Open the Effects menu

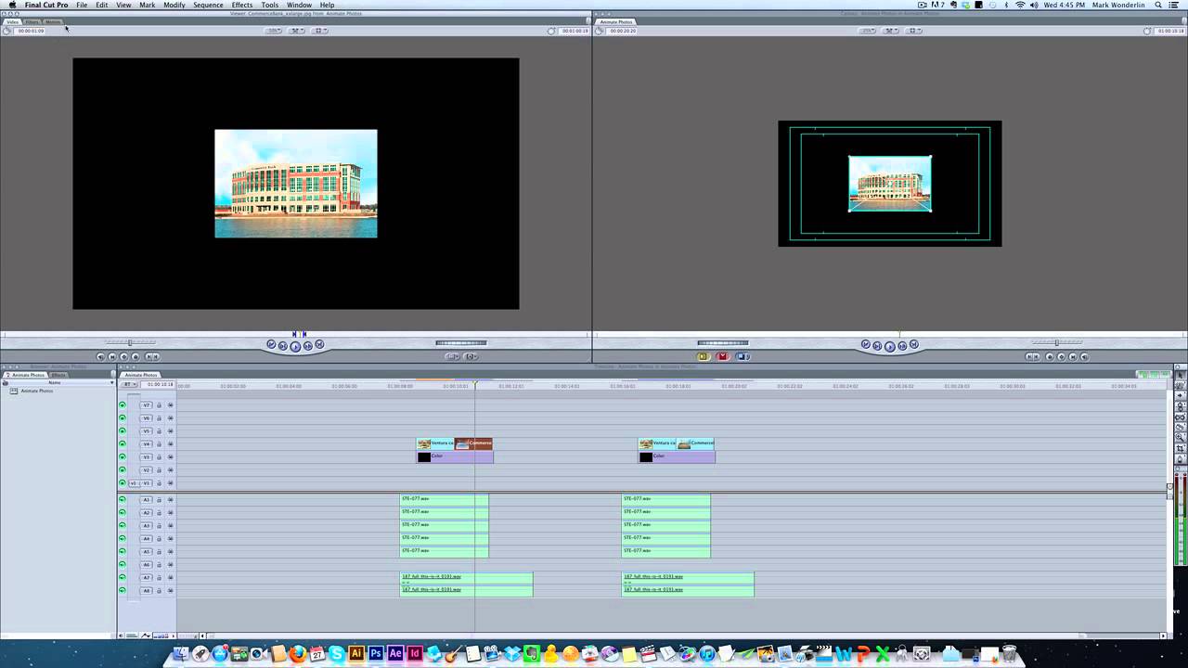242,5
